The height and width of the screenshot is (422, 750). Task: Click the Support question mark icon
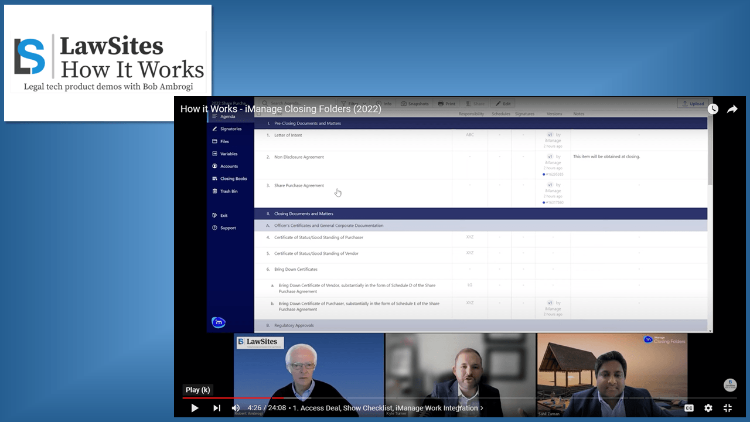coord(214,228)
